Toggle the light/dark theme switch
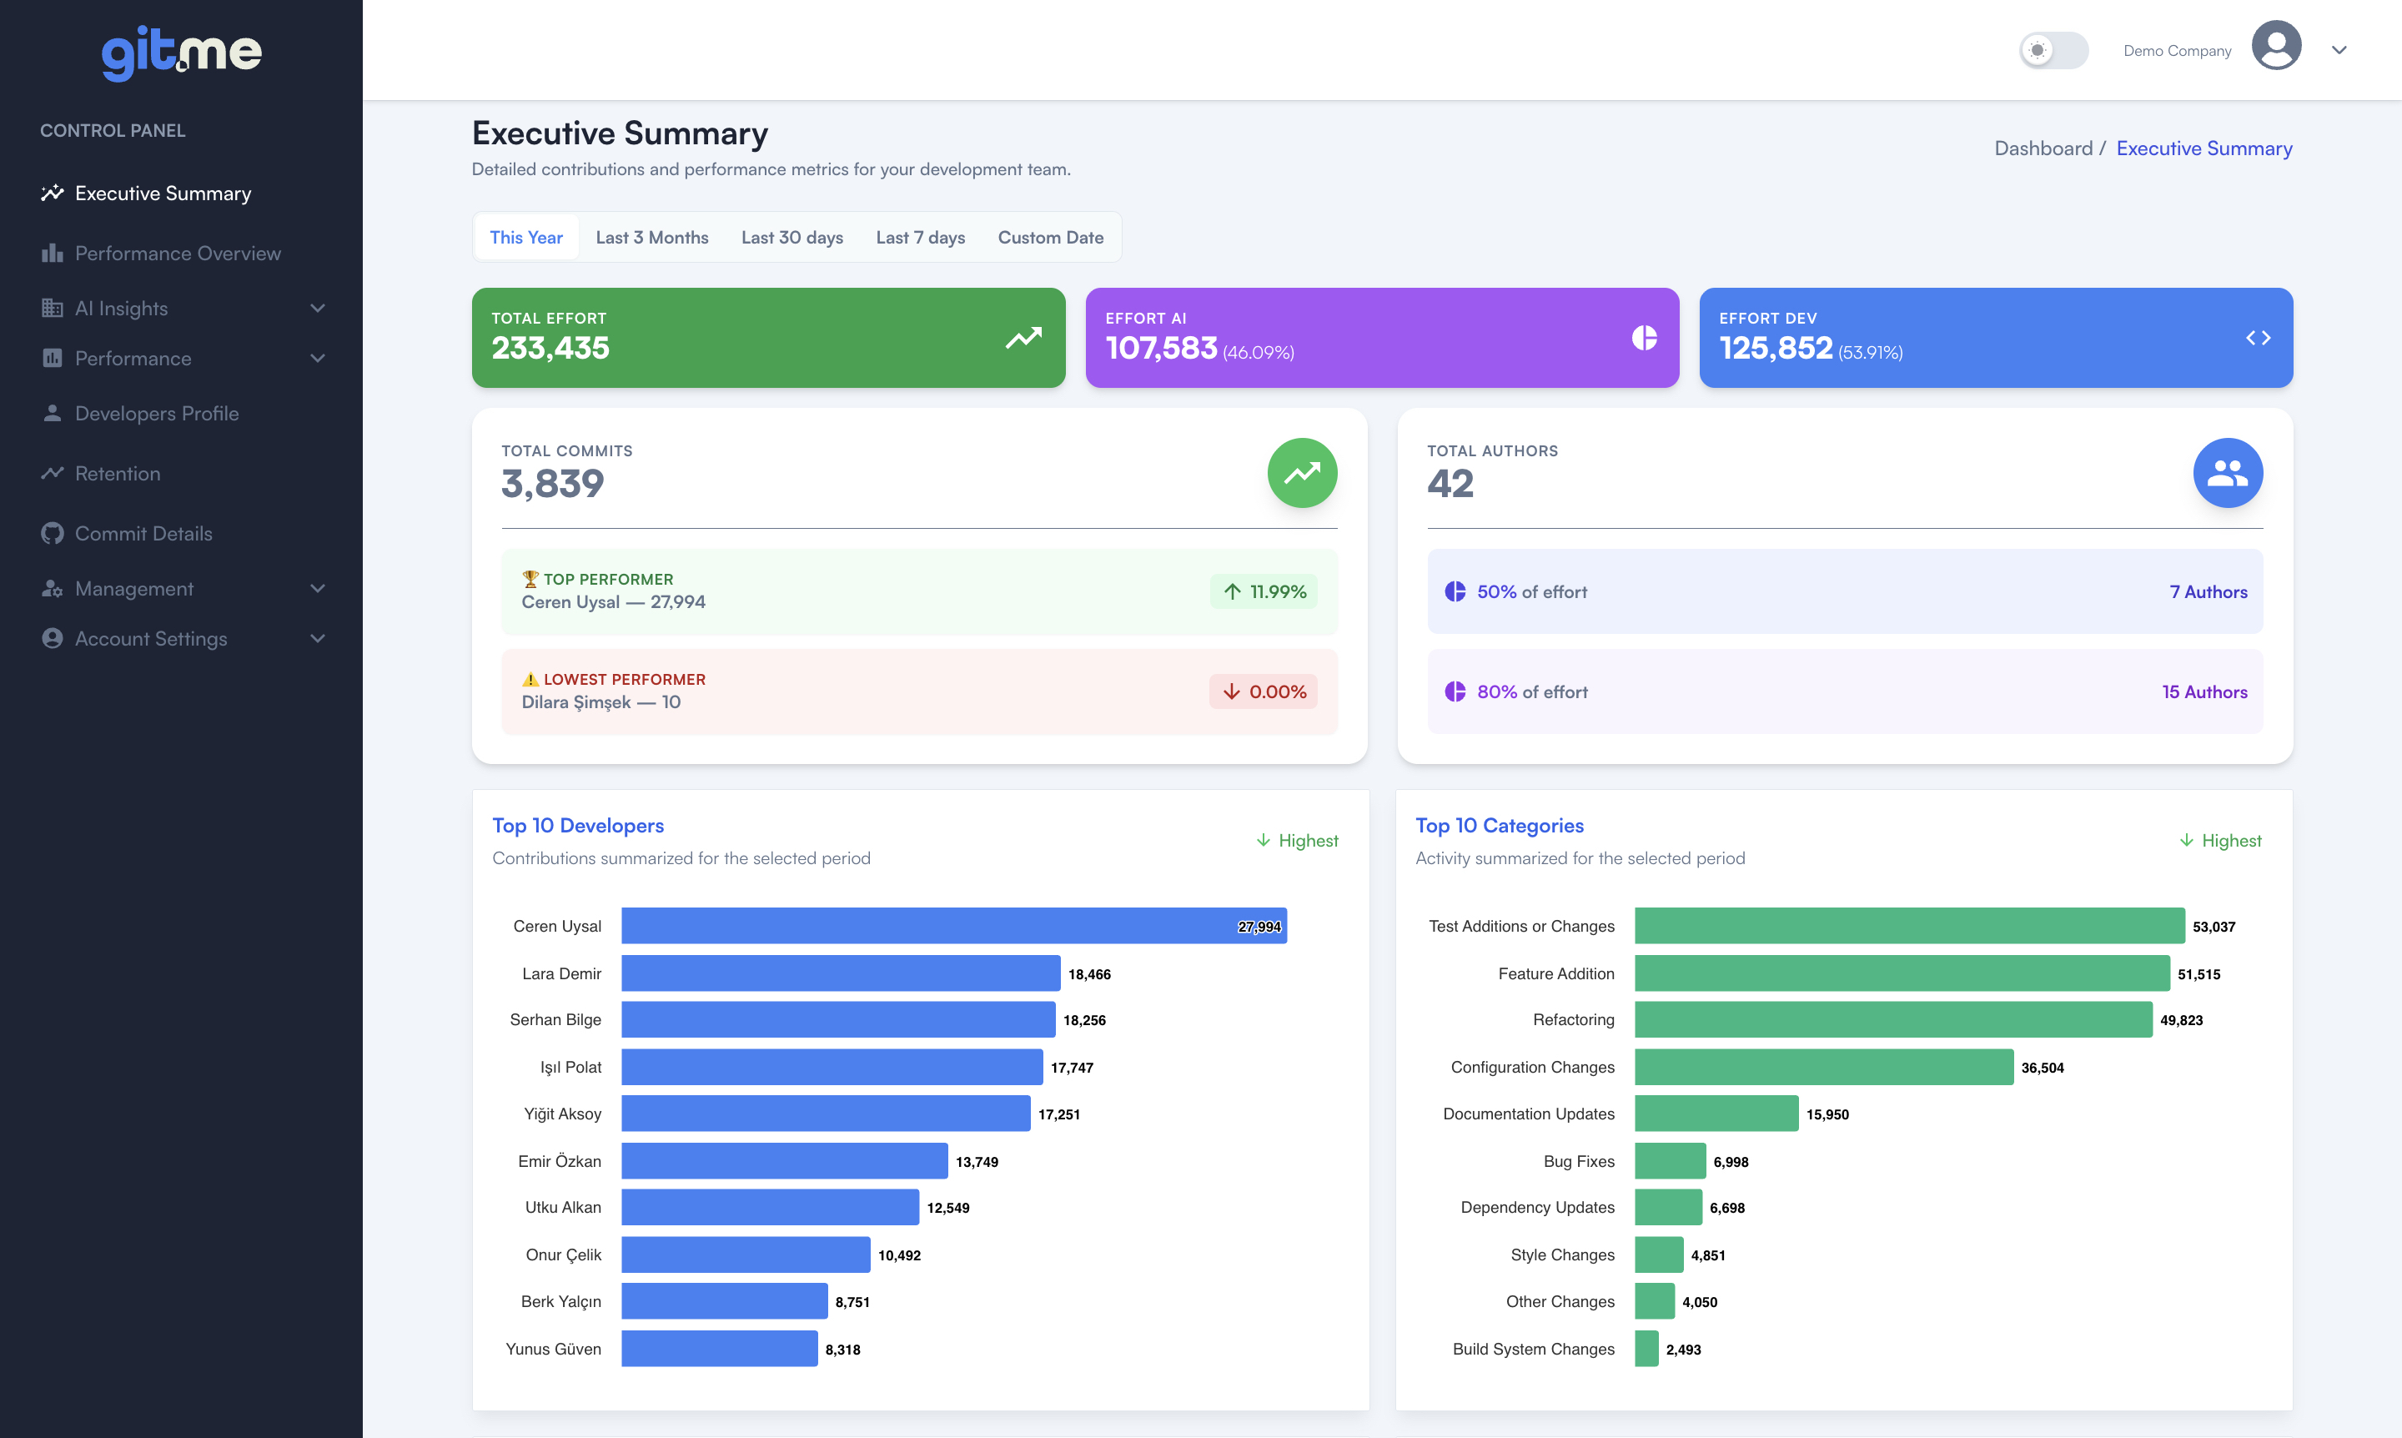This screenshot has height=1438, width=2402. (2053, 50)
